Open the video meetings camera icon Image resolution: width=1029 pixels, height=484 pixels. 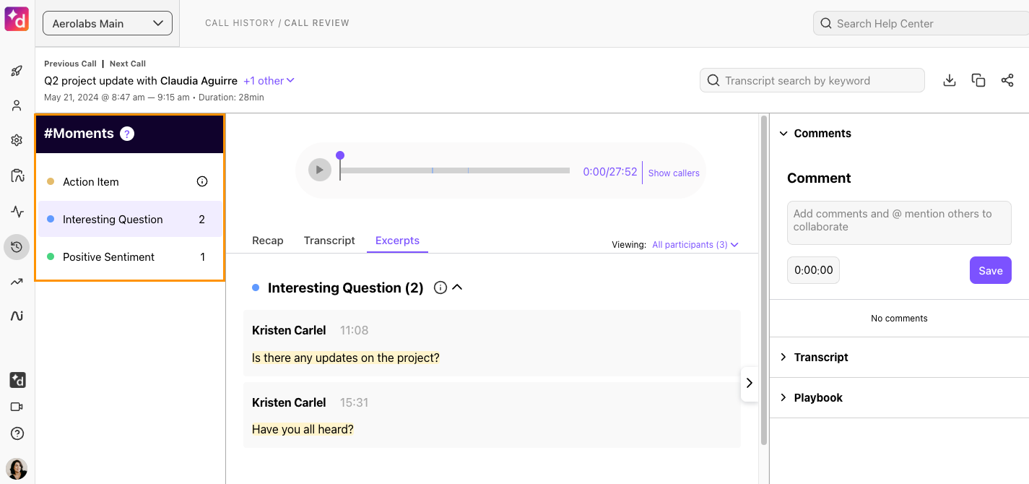tap(17, 407)
